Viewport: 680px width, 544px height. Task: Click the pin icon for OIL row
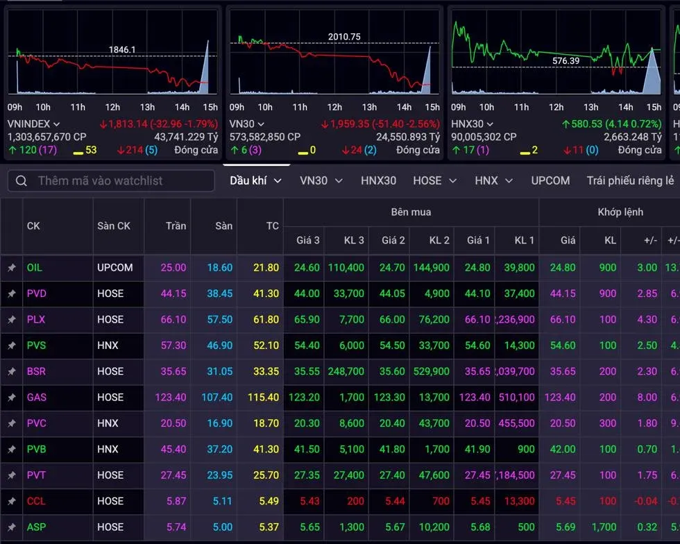[x=12, y=268]
